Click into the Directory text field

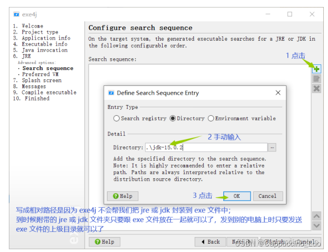(x=206, y=147)
